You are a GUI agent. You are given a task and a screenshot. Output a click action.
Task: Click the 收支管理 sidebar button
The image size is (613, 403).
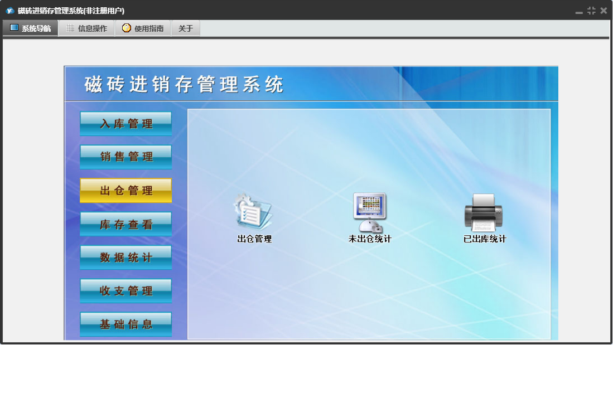pyautogui.click(x=126, y=290)
